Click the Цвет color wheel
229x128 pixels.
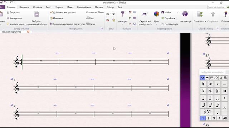[156, 14]
